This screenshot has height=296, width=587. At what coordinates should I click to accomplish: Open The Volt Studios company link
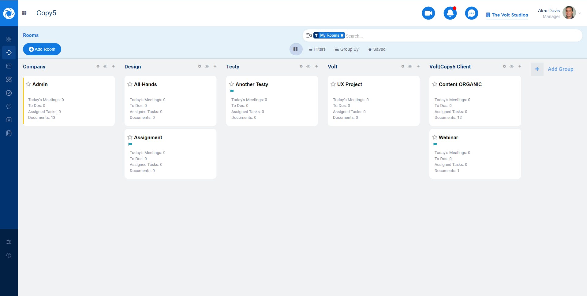pos(507,15)
